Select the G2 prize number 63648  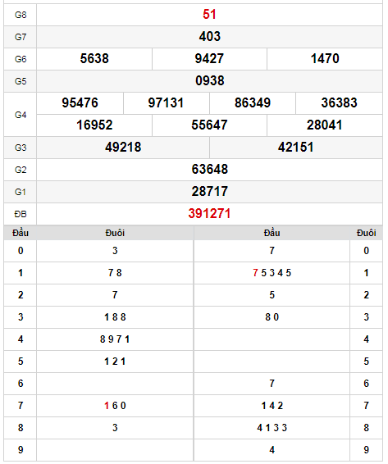tap(209, 169)
